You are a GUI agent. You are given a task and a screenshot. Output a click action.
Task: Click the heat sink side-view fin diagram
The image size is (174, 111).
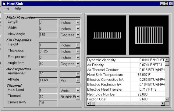pyautogui.click(x=107, y=35)
